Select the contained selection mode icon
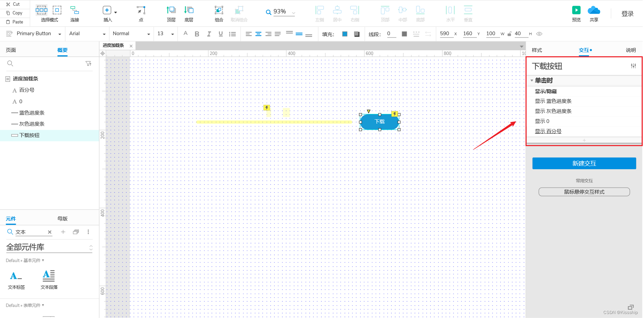This screenshot has width=643, height=318. (57, 10)
